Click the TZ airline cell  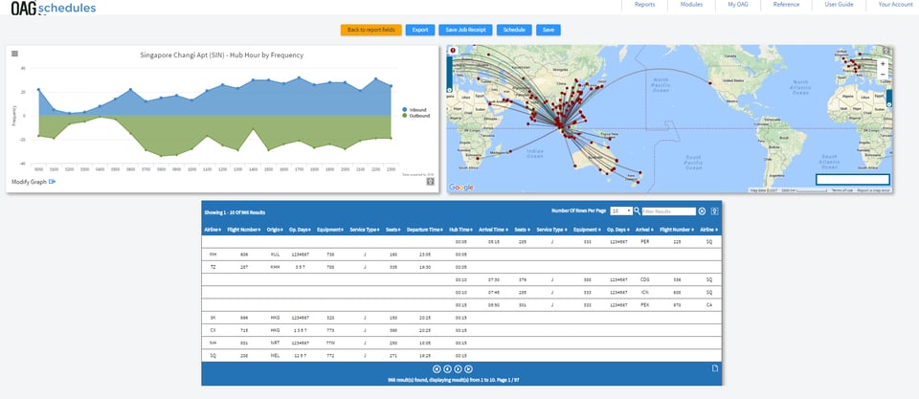click(x=213, y=267)
